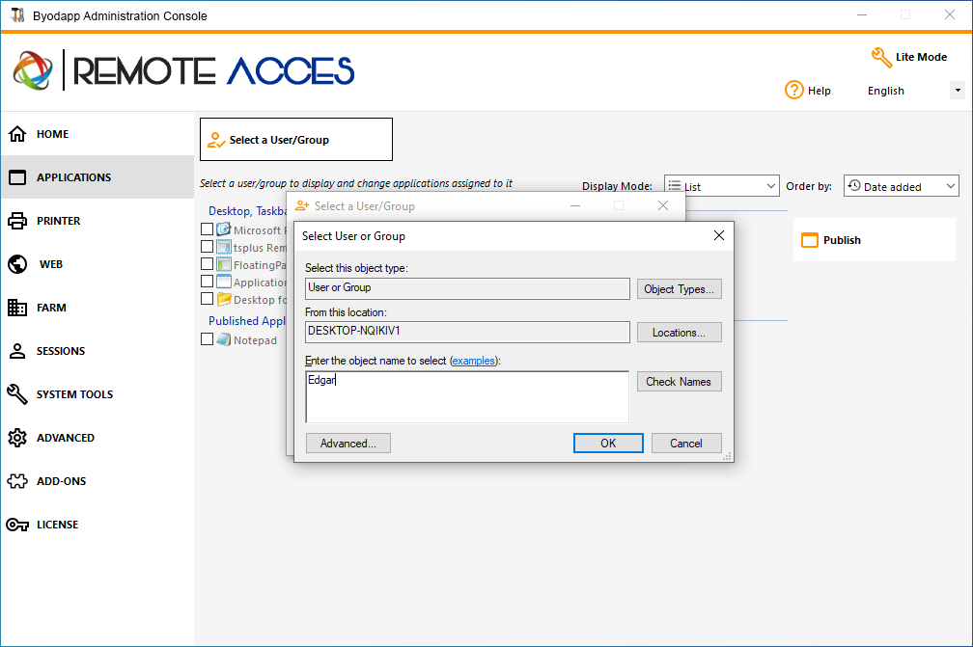Open the Order by Date added dropdown
973x647 pixels.
pos(901,186)
